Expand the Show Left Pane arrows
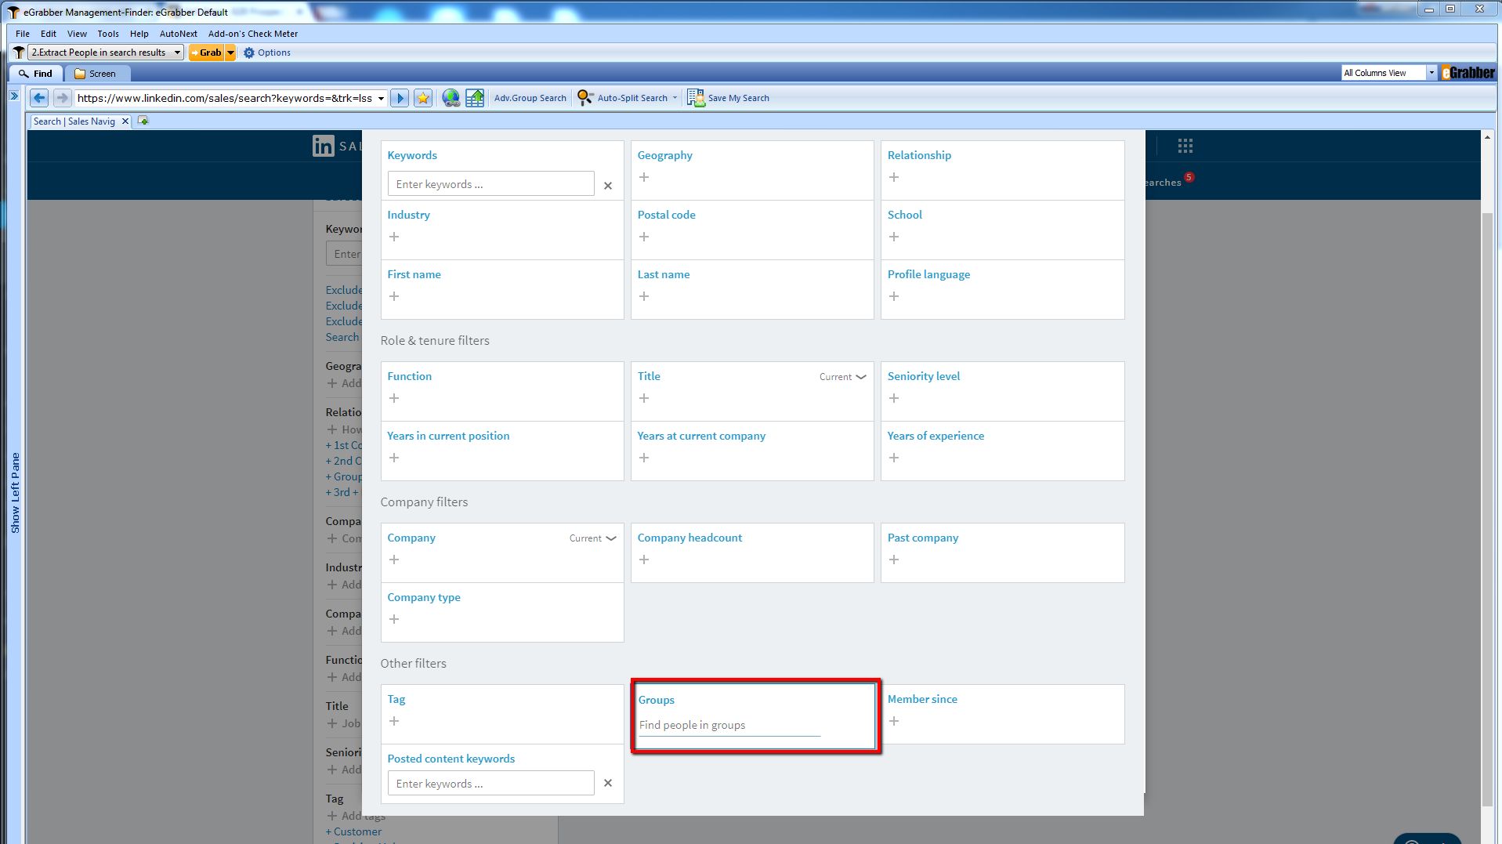 (x=14, y=96)
